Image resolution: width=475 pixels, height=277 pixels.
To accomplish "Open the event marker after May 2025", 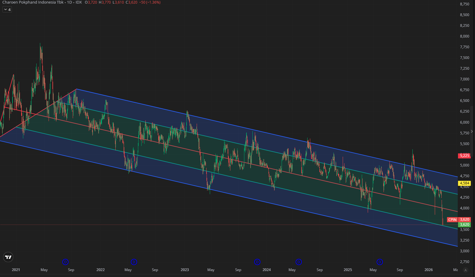I will 380,262.
